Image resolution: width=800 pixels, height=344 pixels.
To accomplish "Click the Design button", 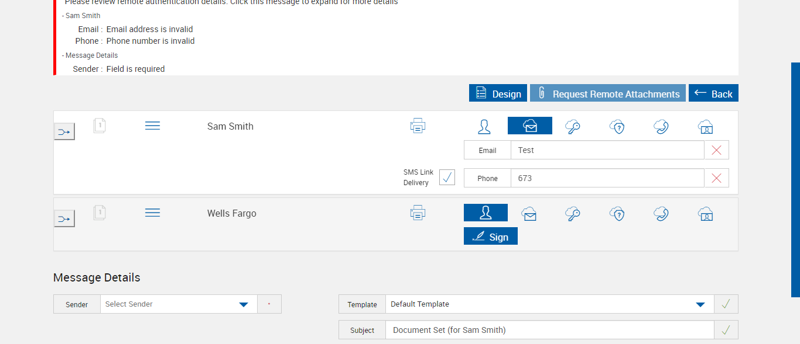I will click(498, 93).
